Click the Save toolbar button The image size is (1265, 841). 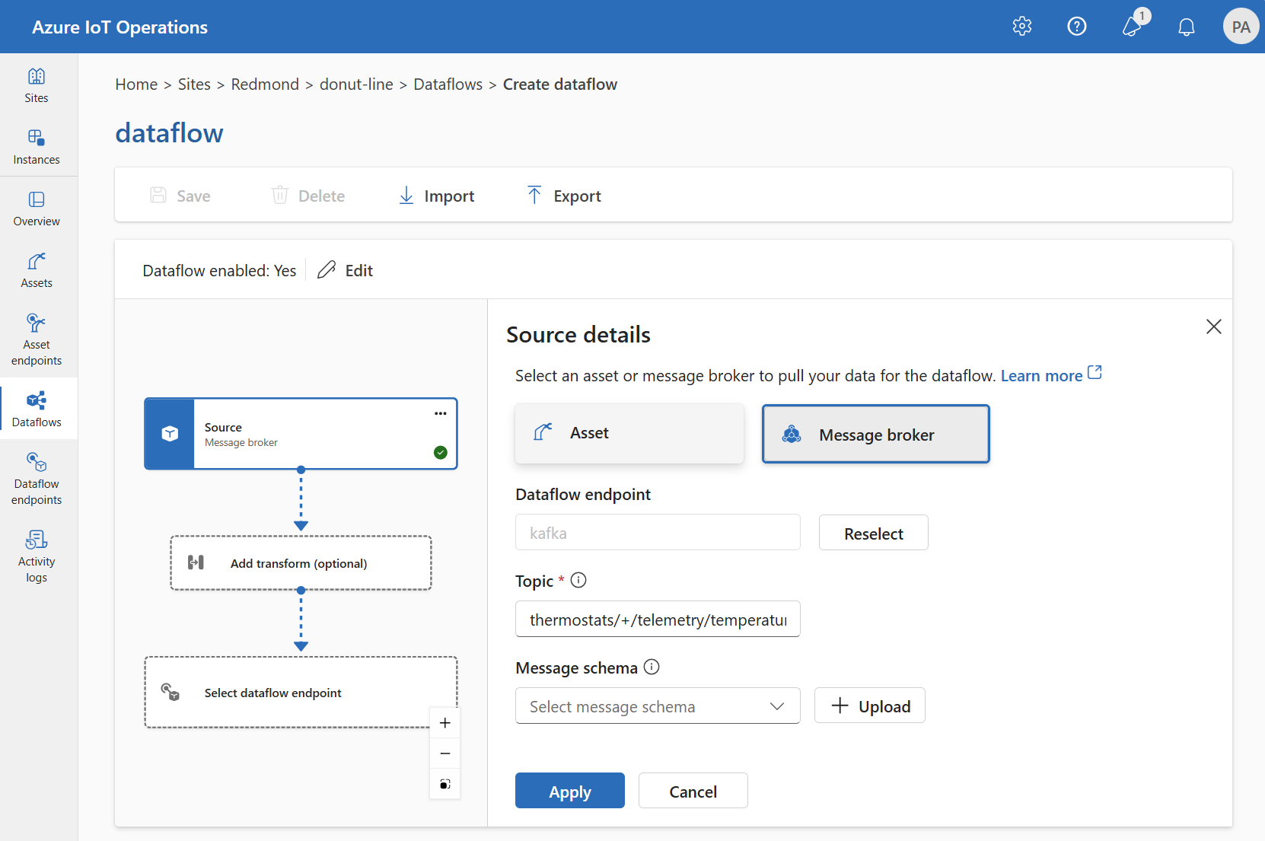tap(180, 196)
